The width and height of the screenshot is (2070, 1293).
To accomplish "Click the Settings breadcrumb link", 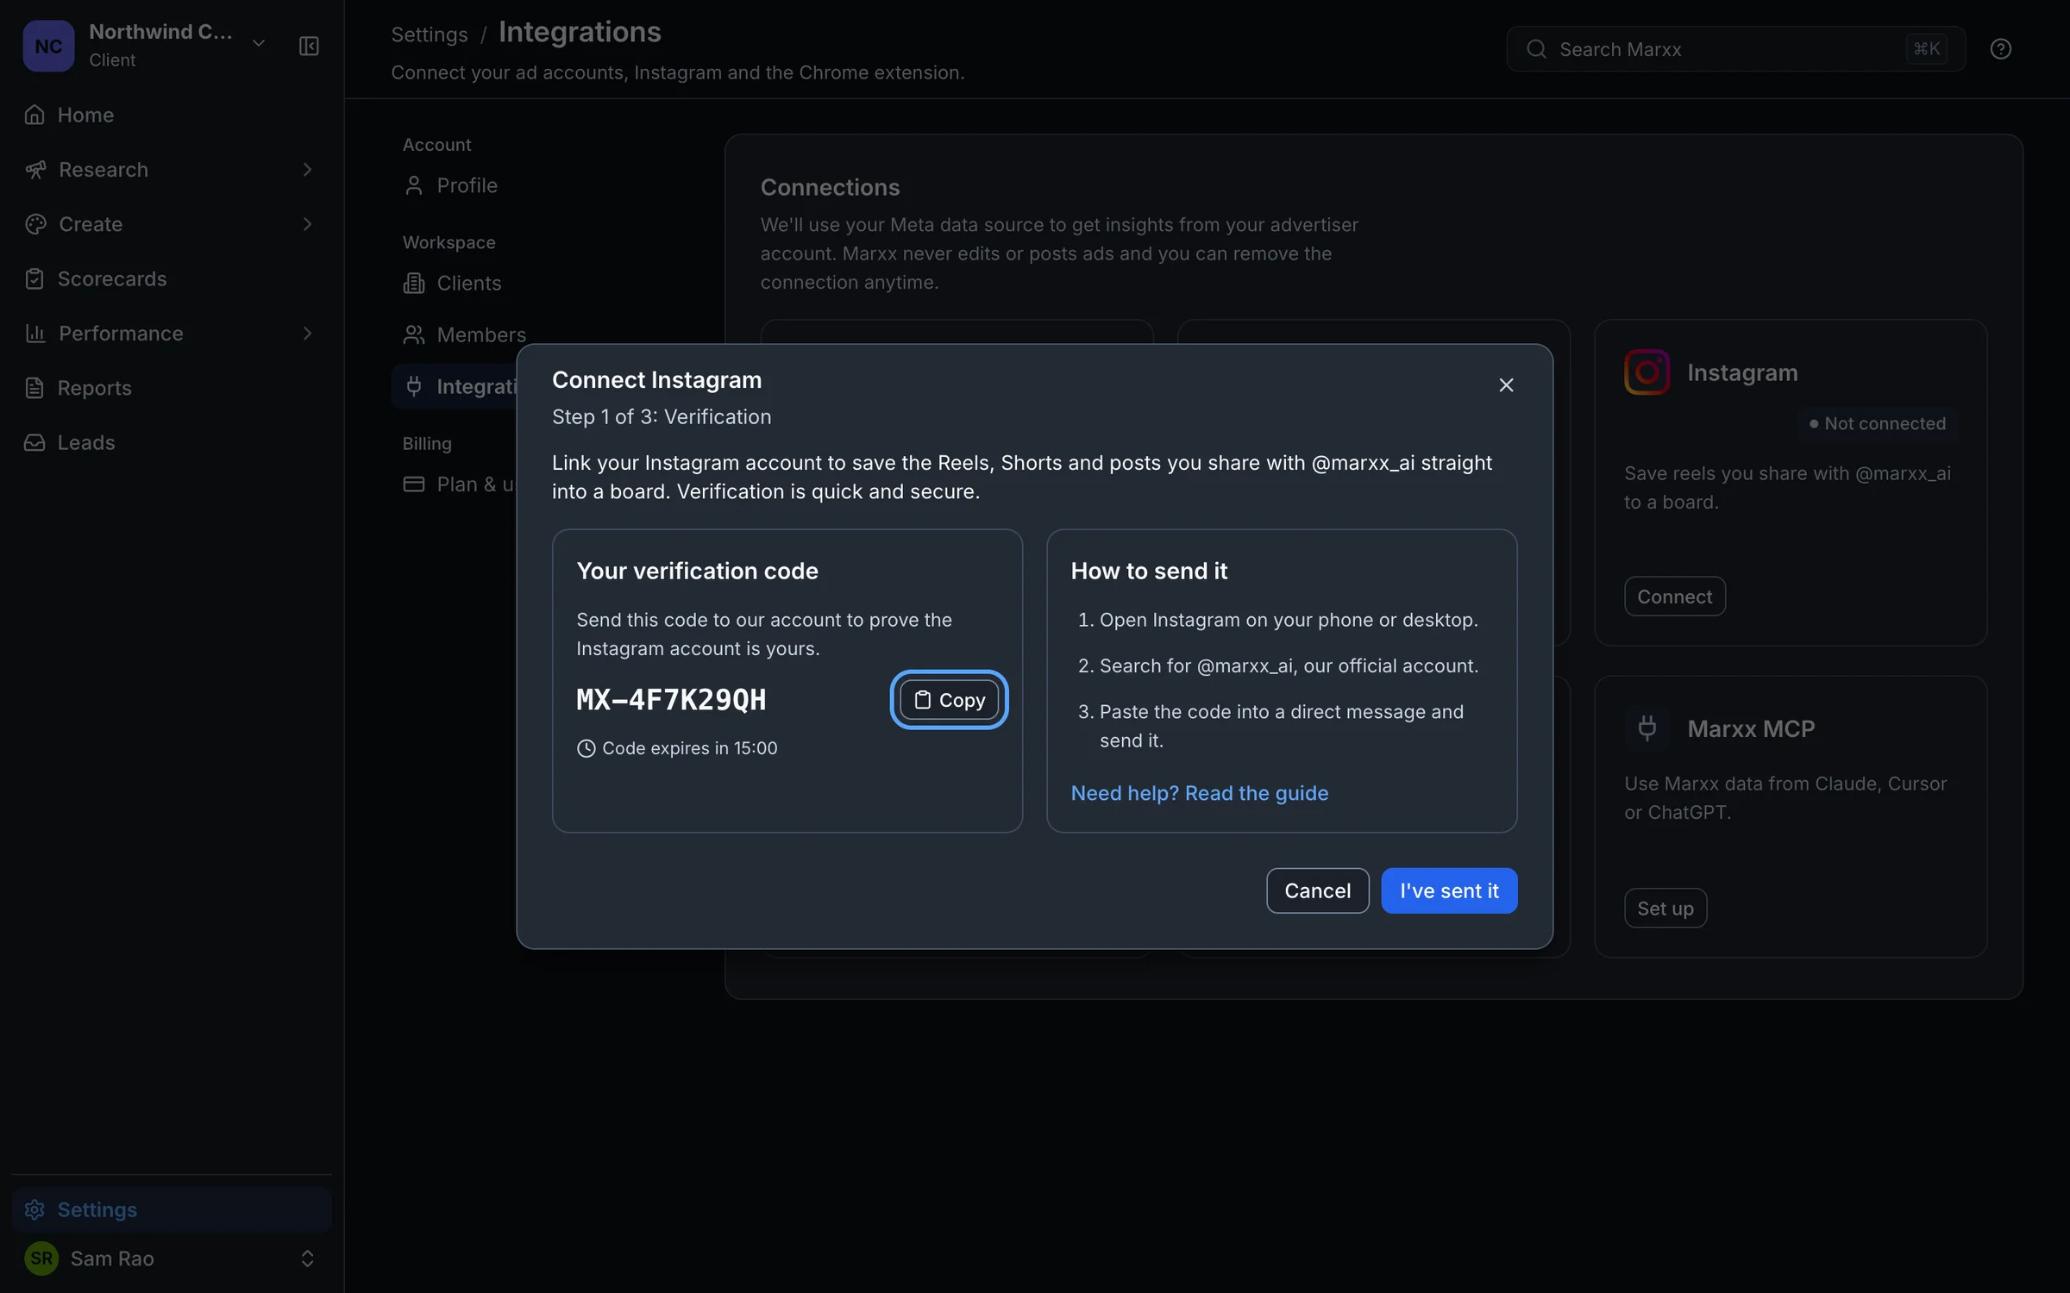I will click(429, 34).
